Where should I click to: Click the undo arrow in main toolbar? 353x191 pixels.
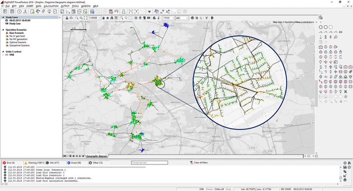click(x=116, y=12)
